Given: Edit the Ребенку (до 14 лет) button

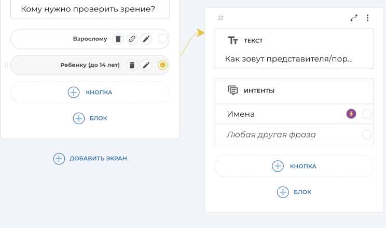Looking at the screenshot, I should [146, 65].
